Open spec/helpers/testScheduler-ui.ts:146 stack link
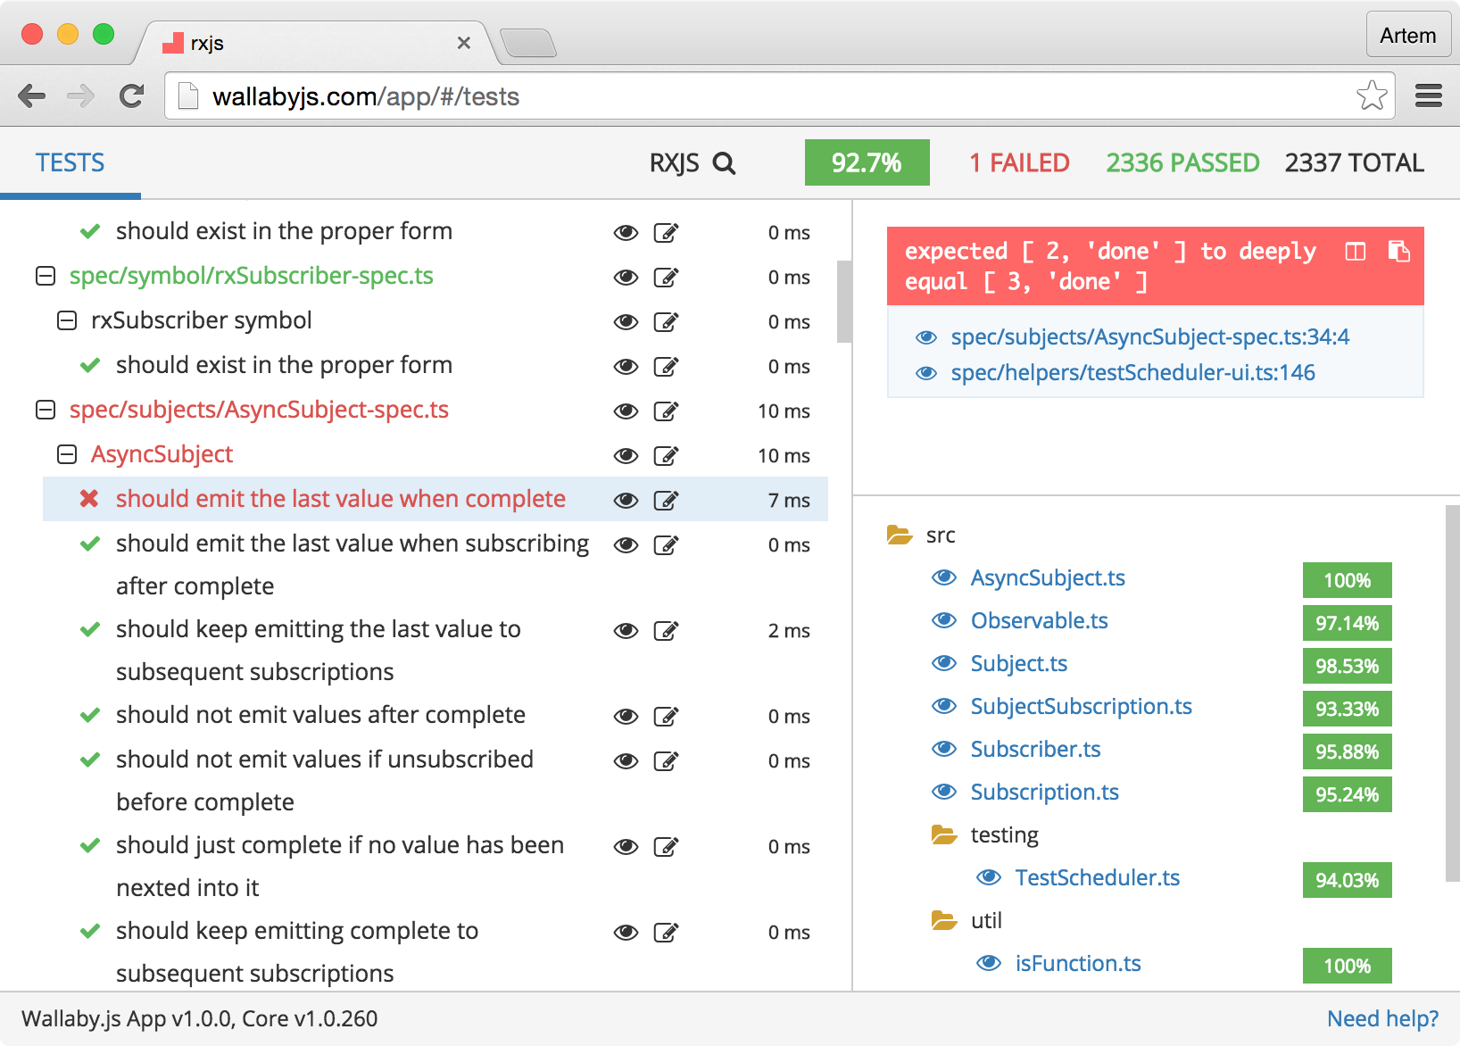Viewport: 1460px width, 1046px height. pyautogui.click(x=1132, y=373)
